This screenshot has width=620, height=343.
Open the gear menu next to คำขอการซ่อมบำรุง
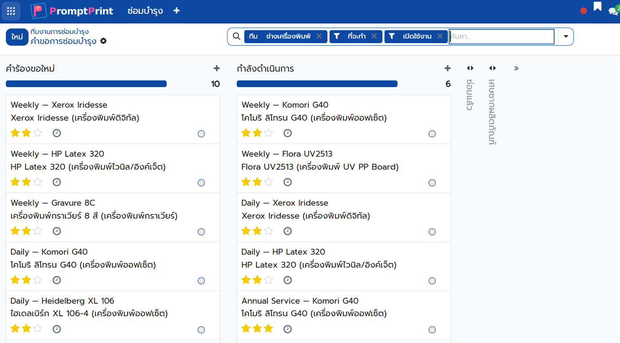tap(103, 41)
